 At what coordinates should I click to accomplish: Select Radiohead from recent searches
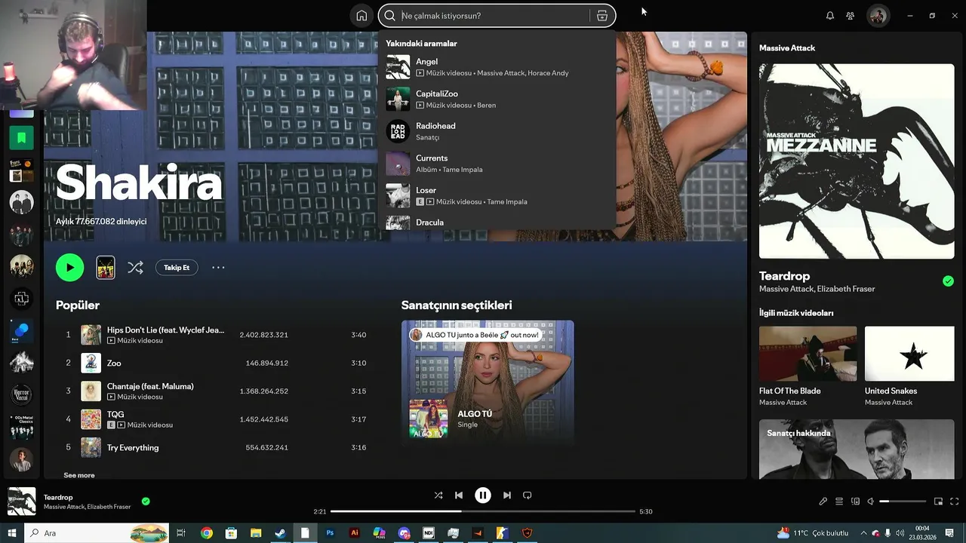tap(497, 131)
